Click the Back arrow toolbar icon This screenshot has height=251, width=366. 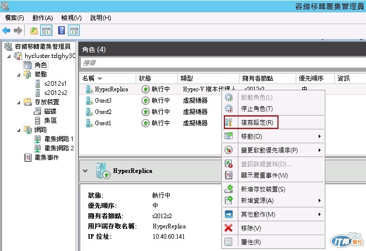tap(6, 30)
